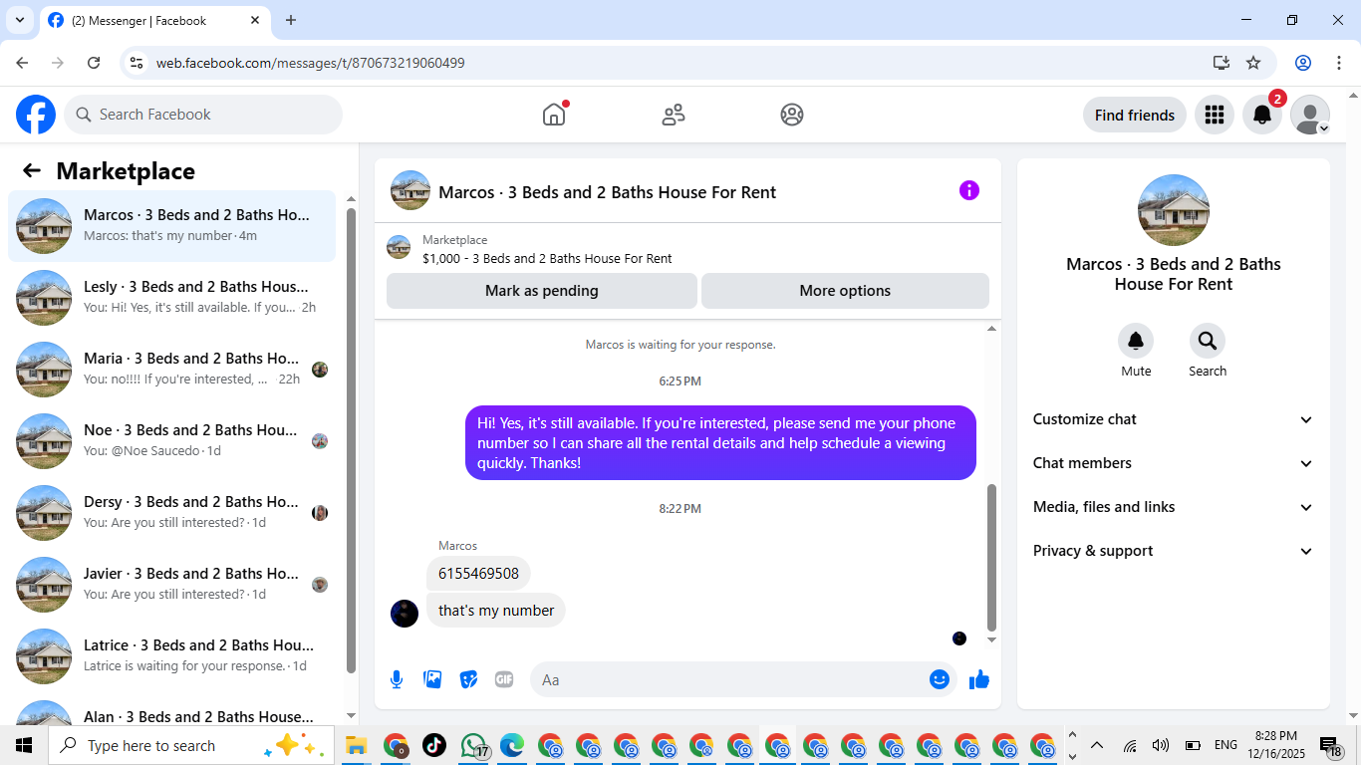Click Find friends button
The height and width of the screenshot is (765, 1361).
(x=1135, y=115)
